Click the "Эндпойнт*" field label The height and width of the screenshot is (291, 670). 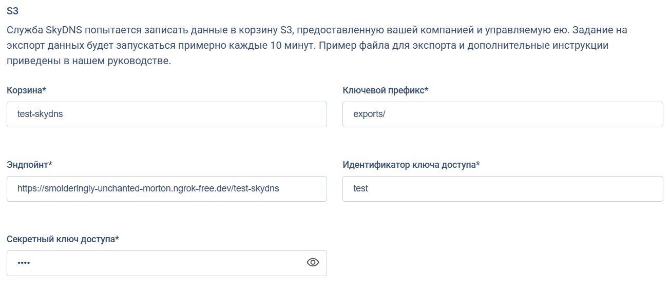[30, 165]
